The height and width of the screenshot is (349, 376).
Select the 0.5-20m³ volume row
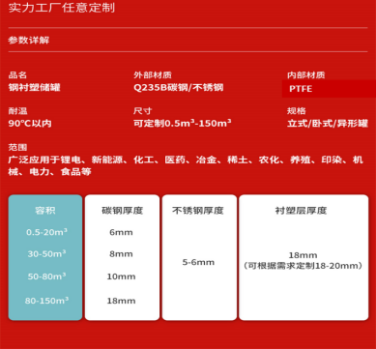point(46,232)
